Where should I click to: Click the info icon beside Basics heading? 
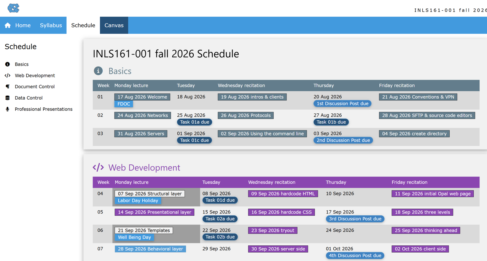click(x=98, y=71)
